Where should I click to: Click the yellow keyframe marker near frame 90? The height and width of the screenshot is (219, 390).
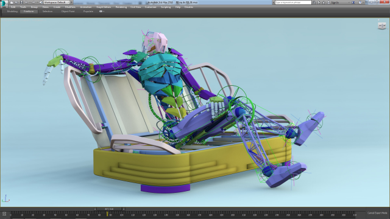click(107, 214)
